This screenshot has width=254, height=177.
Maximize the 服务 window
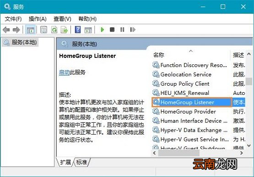(223, 7)
